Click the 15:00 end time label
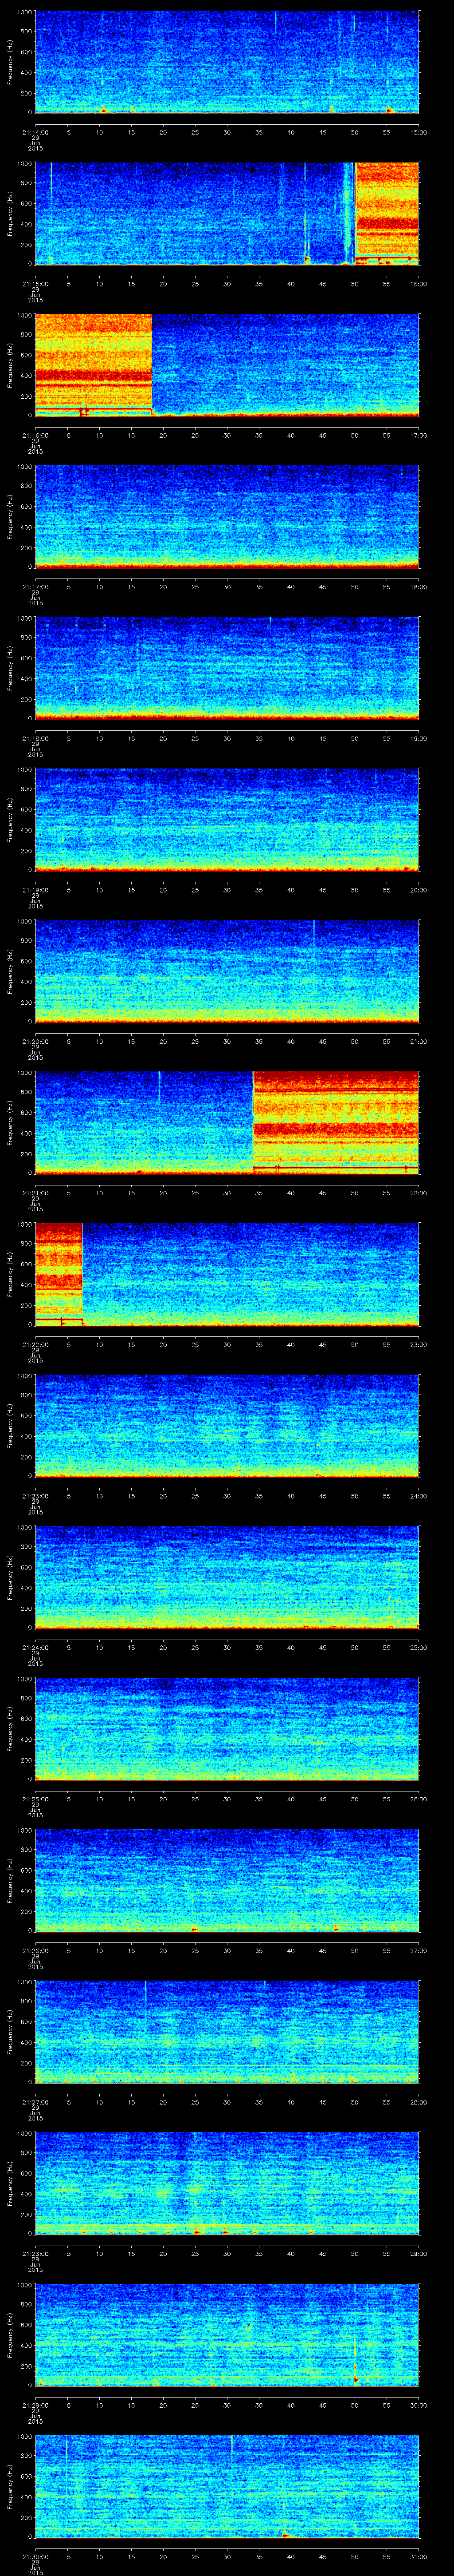The height and width of the screenshot is (2576, 454). [x=418, y=132]
